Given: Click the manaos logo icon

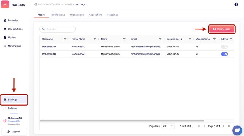Looking at the screenshot, I should point(5,4).
